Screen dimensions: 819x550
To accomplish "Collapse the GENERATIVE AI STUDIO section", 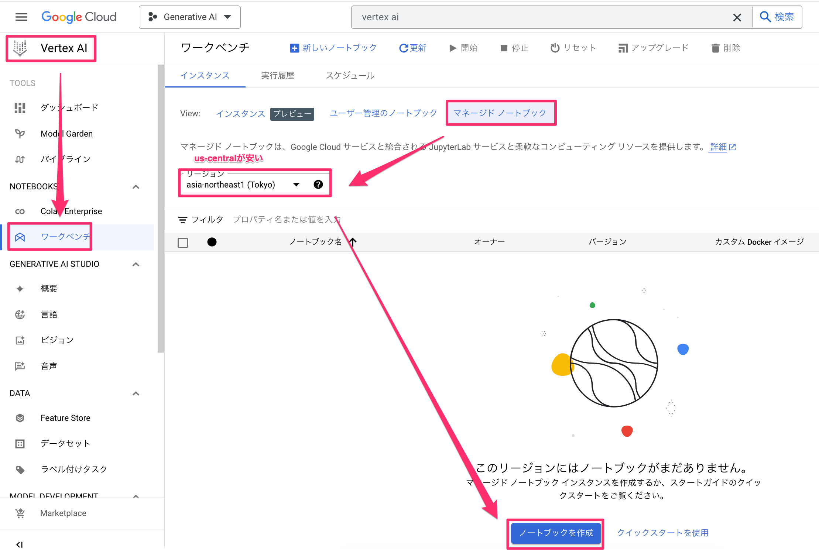I will point(136,264).
